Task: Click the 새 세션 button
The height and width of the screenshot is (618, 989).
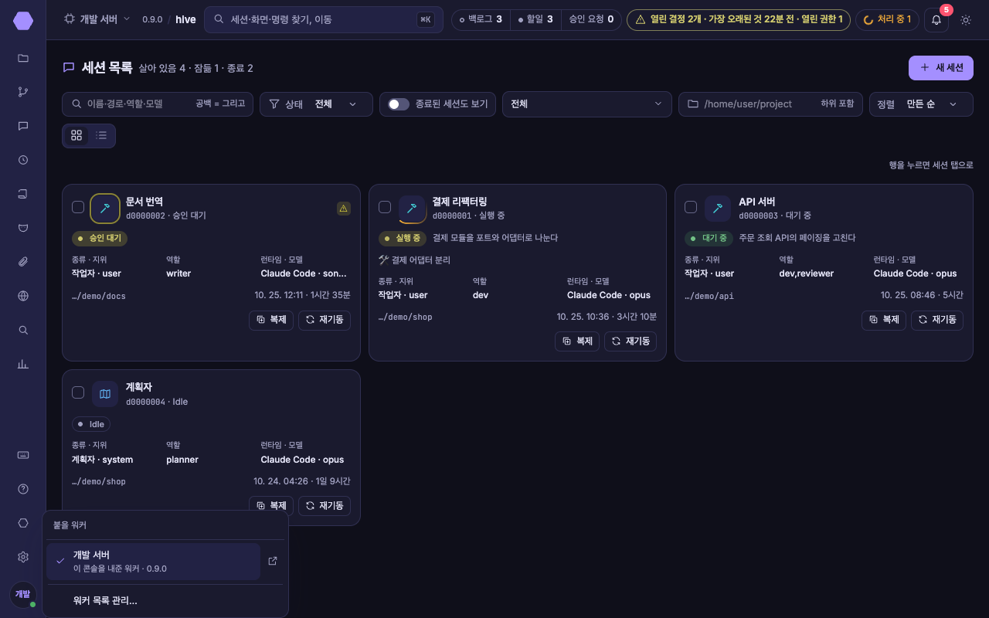Action: [941, 68]
